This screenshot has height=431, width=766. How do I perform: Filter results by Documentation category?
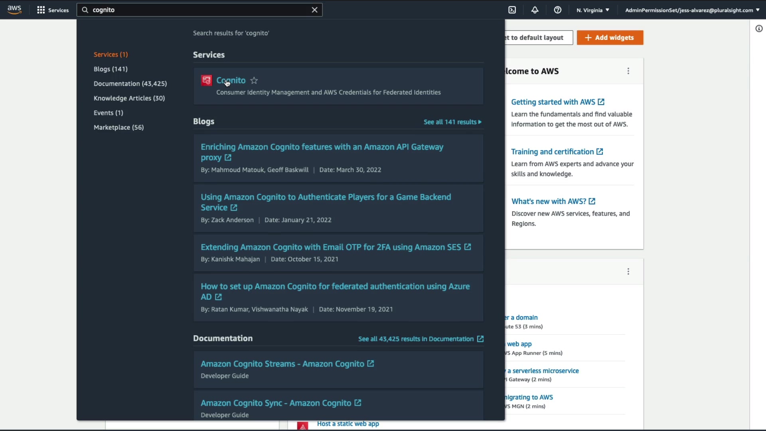coord(130,84)
